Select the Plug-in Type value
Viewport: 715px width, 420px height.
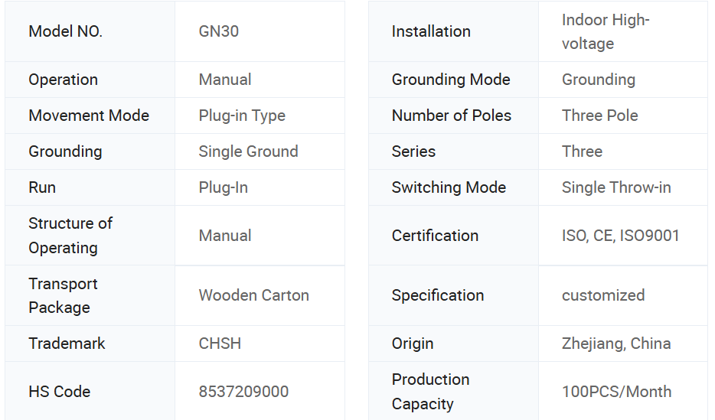tap(242, 116)
